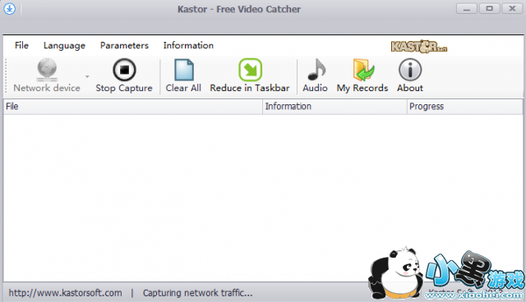526x302 pixels.
Task: Open the Language menu
Action: coord(64,45)
